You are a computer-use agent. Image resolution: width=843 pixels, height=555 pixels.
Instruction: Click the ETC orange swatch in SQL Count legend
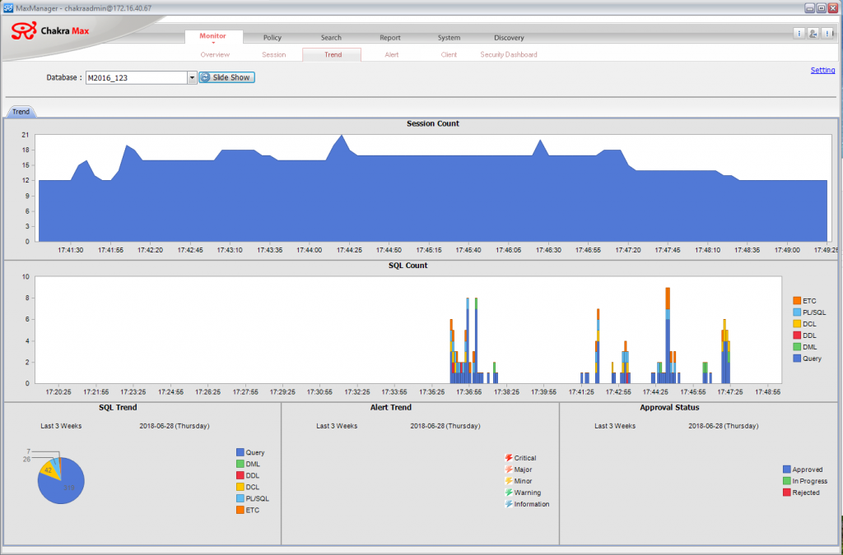797,301
